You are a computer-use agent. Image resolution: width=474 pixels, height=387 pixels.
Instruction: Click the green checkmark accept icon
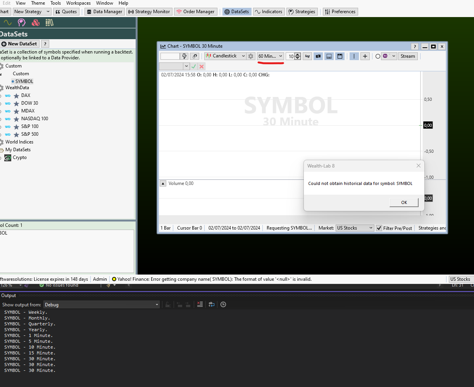pos(194,66)
